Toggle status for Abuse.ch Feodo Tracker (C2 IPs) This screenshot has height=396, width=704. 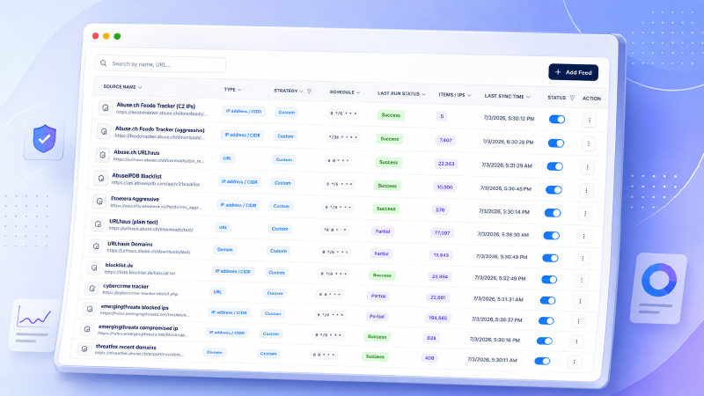(557, 120)
